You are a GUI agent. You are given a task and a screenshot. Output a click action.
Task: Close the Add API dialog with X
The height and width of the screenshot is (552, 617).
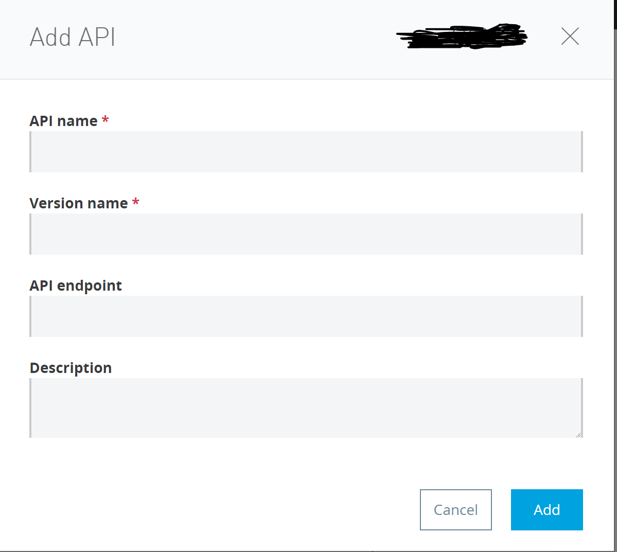(x=570, y=37)
